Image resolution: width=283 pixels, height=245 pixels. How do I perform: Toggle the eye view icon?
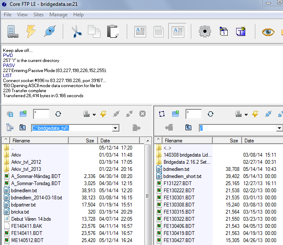coord(268,32)
